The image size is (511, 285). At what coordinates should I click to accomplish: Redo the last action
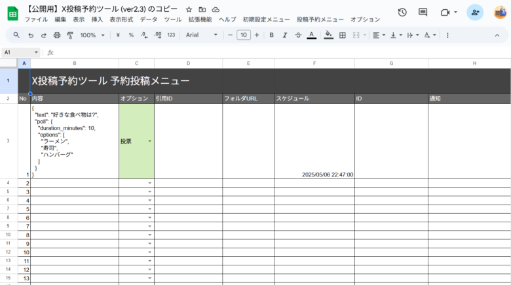(44, 35)
